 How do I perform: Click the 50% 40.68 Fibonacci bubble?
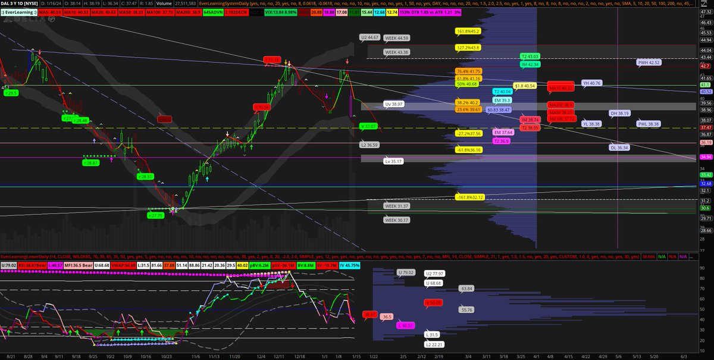468,84
